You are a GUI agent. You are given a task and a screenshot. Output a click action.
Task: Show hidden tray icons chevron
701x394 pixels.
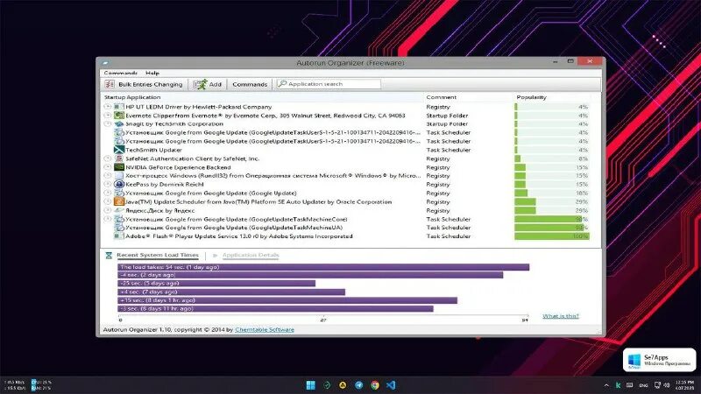point(606,385)
